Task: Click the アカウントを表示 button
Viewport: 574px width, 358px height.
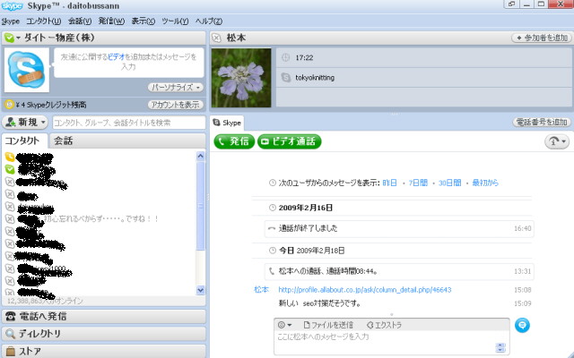Action: (x=176, y=105)
